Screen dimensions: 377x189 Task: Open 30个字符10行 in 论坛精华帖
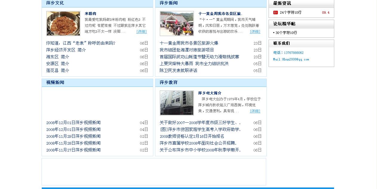pyautogui.click(x=286, y=33)
